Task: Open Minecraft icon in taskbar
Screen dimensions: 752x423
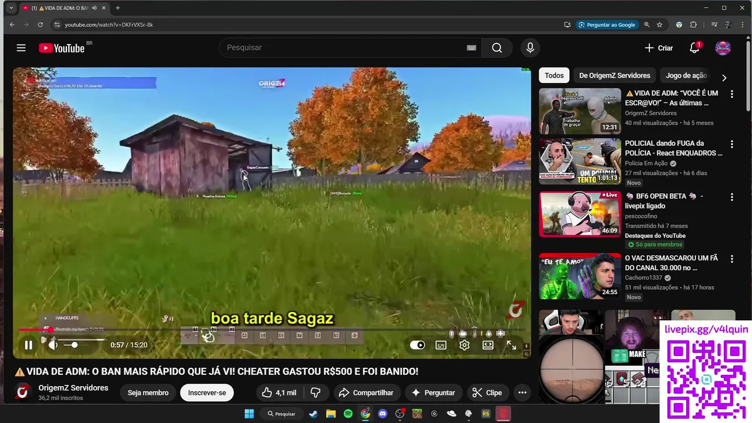Action: click(417, 414)
